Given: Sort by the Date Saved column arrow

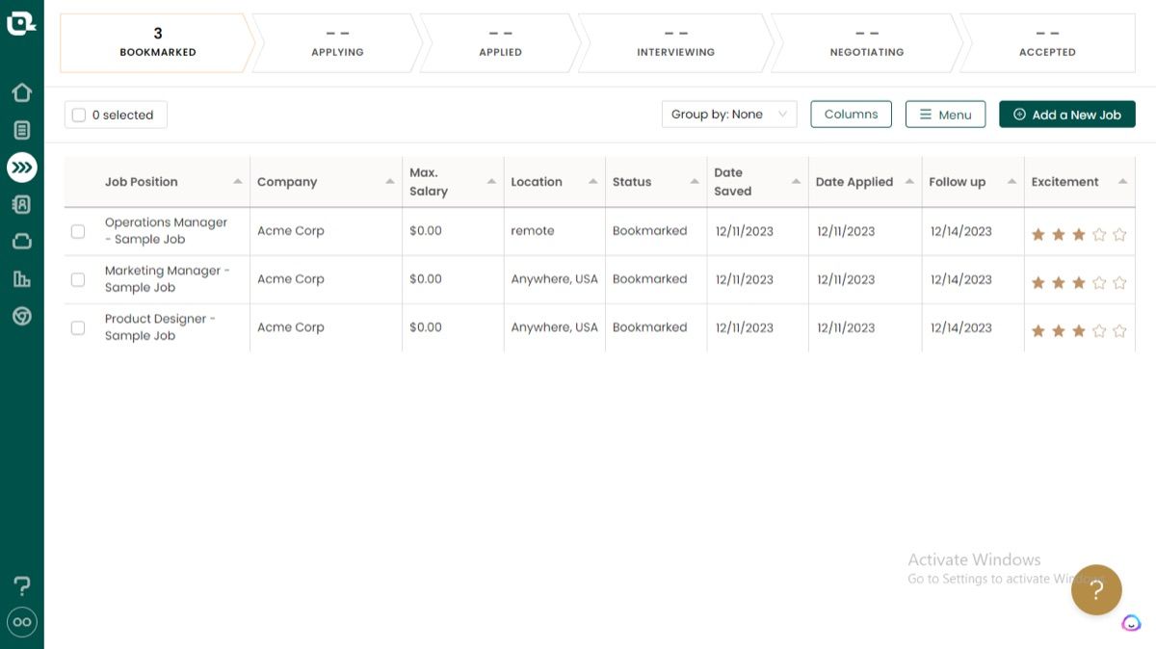Looking at the screenshot, I should coord(796,182).
